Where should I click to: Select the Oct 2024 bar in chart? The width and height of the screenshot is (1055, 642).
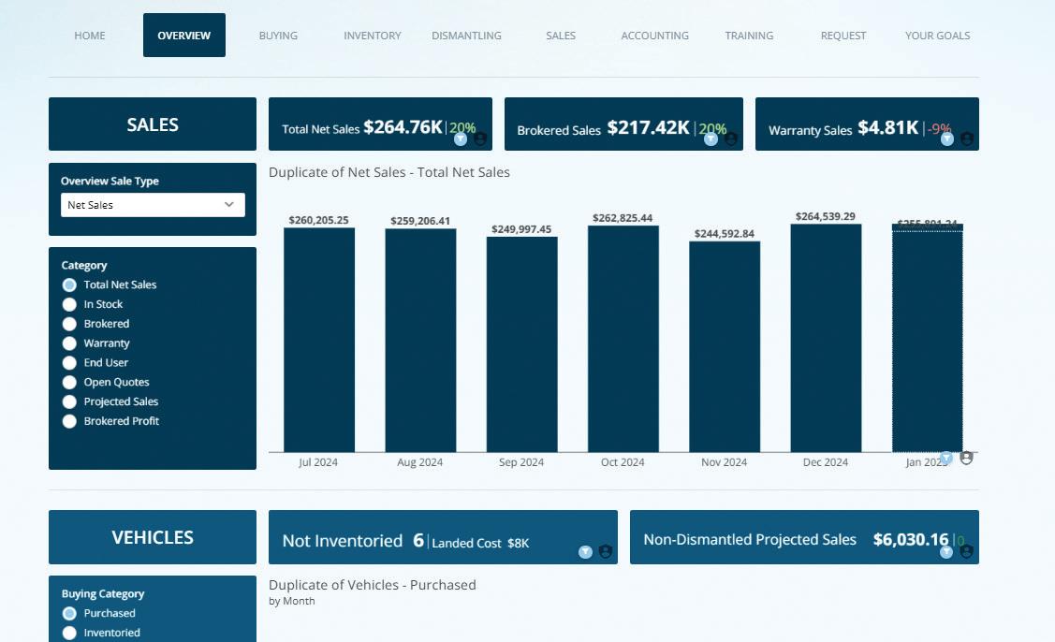(623, 339)
